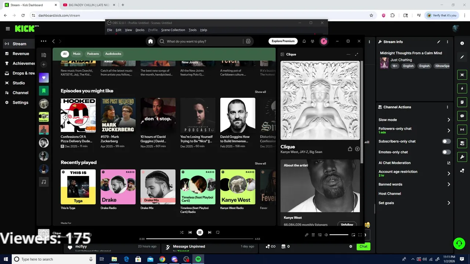Open lightning bolt icon in Kick right rail

click(462, 89)
